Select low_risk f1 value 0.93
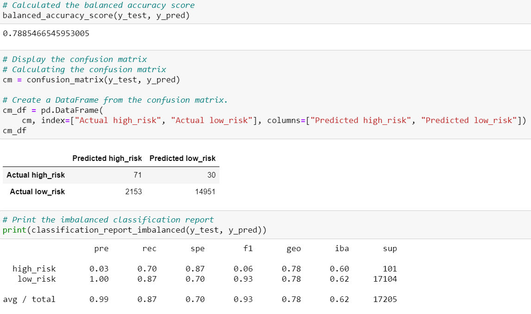This screenshot has height=314, width=531. tap(243, 279)
